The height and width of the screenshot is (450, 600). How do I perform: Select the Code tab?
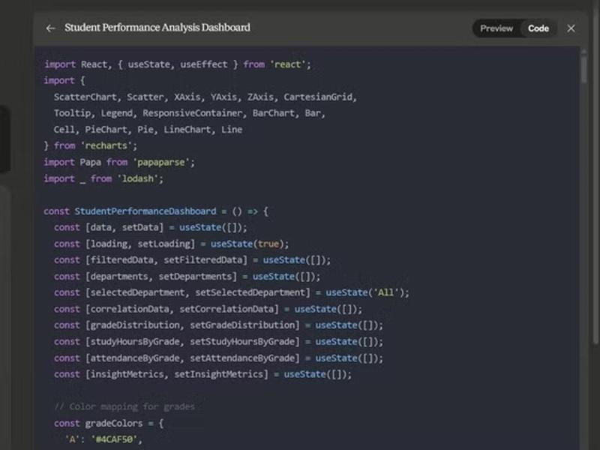[538, 28]
